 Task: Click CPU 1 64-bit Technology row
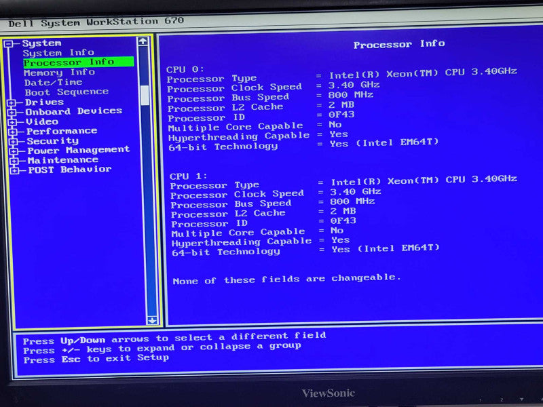click(306, 250)
